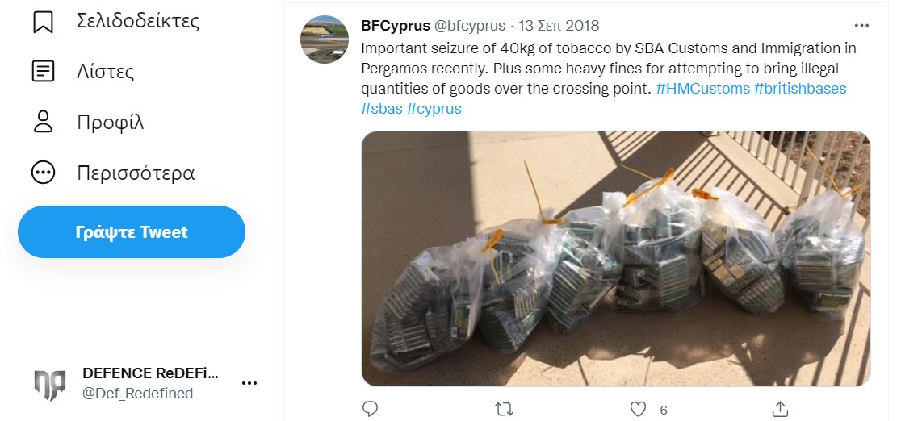Viewport: 901px width, 421px height.
Task: Open the tweet's 13 Σεπ 2018 timestamp
Action: [559, 26]
